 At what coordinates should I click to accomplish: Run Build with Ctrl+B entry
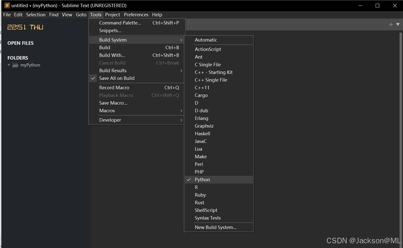[x=137, y=48]
